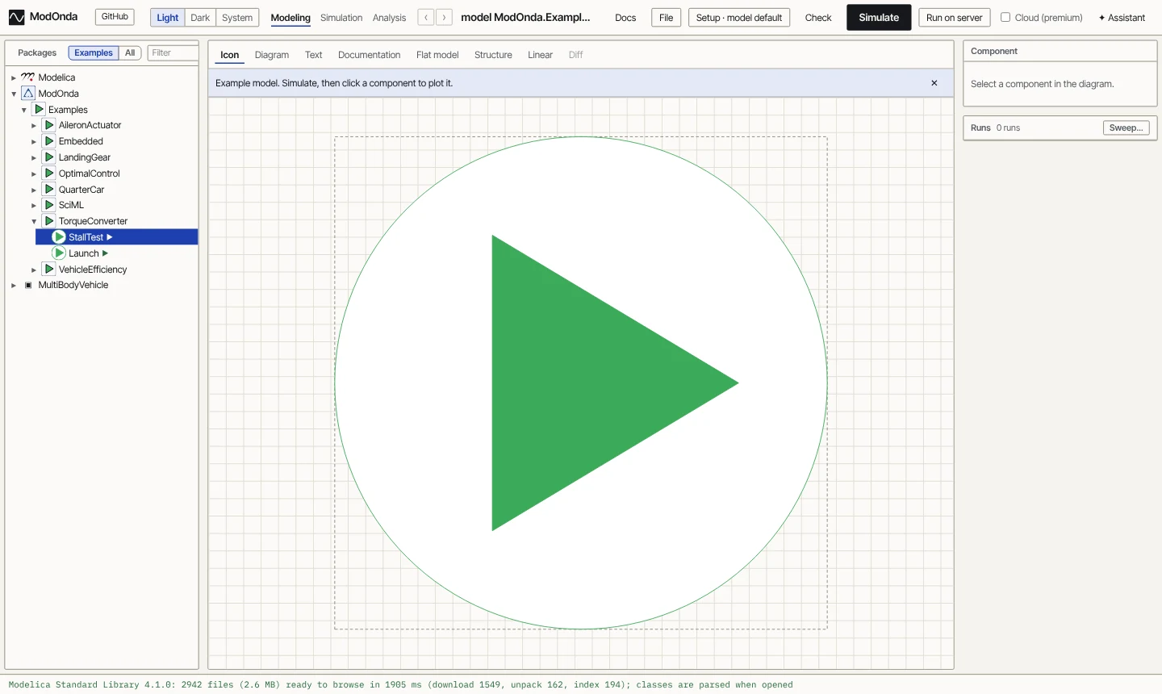Click the ModOnda package icon in tree
The width and height of the screenshot is (1162, 694).
tap(28, 94)
